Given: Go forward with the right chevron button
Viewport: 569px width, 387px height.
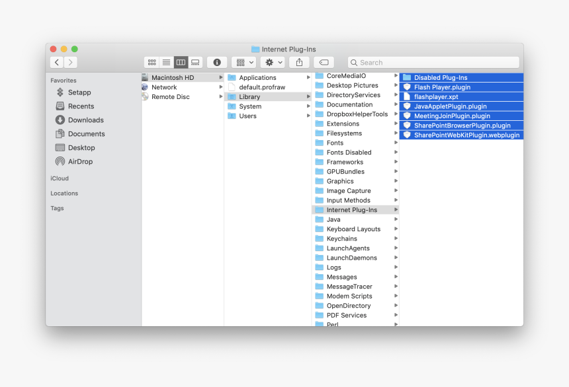Looking at the screenshot, I should [71, 62].
